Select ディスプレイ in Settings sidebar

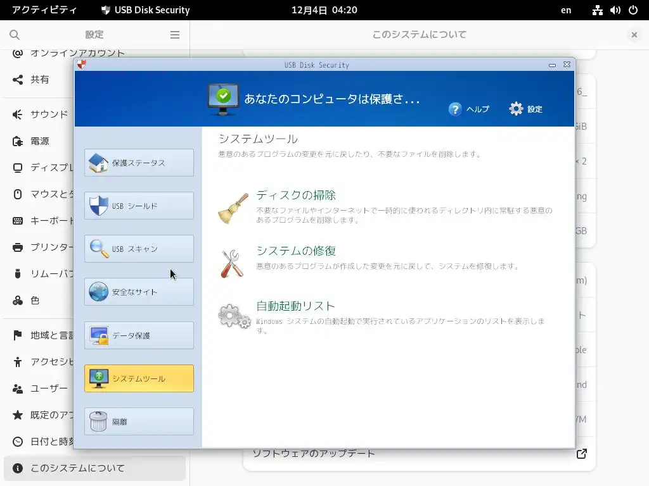pyautogui.click(x=39, y=167)
